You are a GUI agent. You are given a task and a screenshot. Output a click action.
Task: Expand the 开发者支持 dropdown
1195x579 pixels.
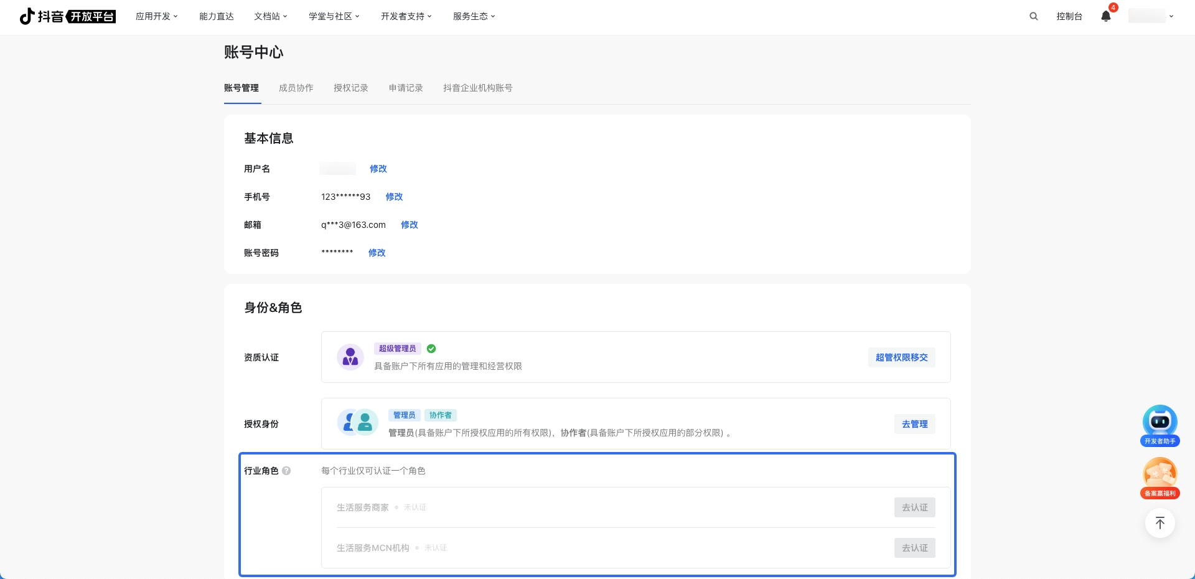pyautogui.click(x=406, y=16)
